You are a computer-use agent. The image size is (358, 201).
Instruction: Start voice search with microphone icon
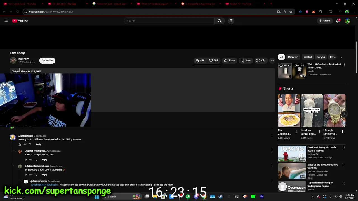tap(231, 21)
